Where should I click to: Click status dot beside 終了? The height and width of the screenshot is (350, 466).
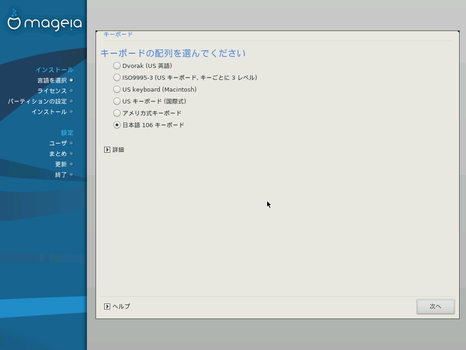[x=71, y=175]
